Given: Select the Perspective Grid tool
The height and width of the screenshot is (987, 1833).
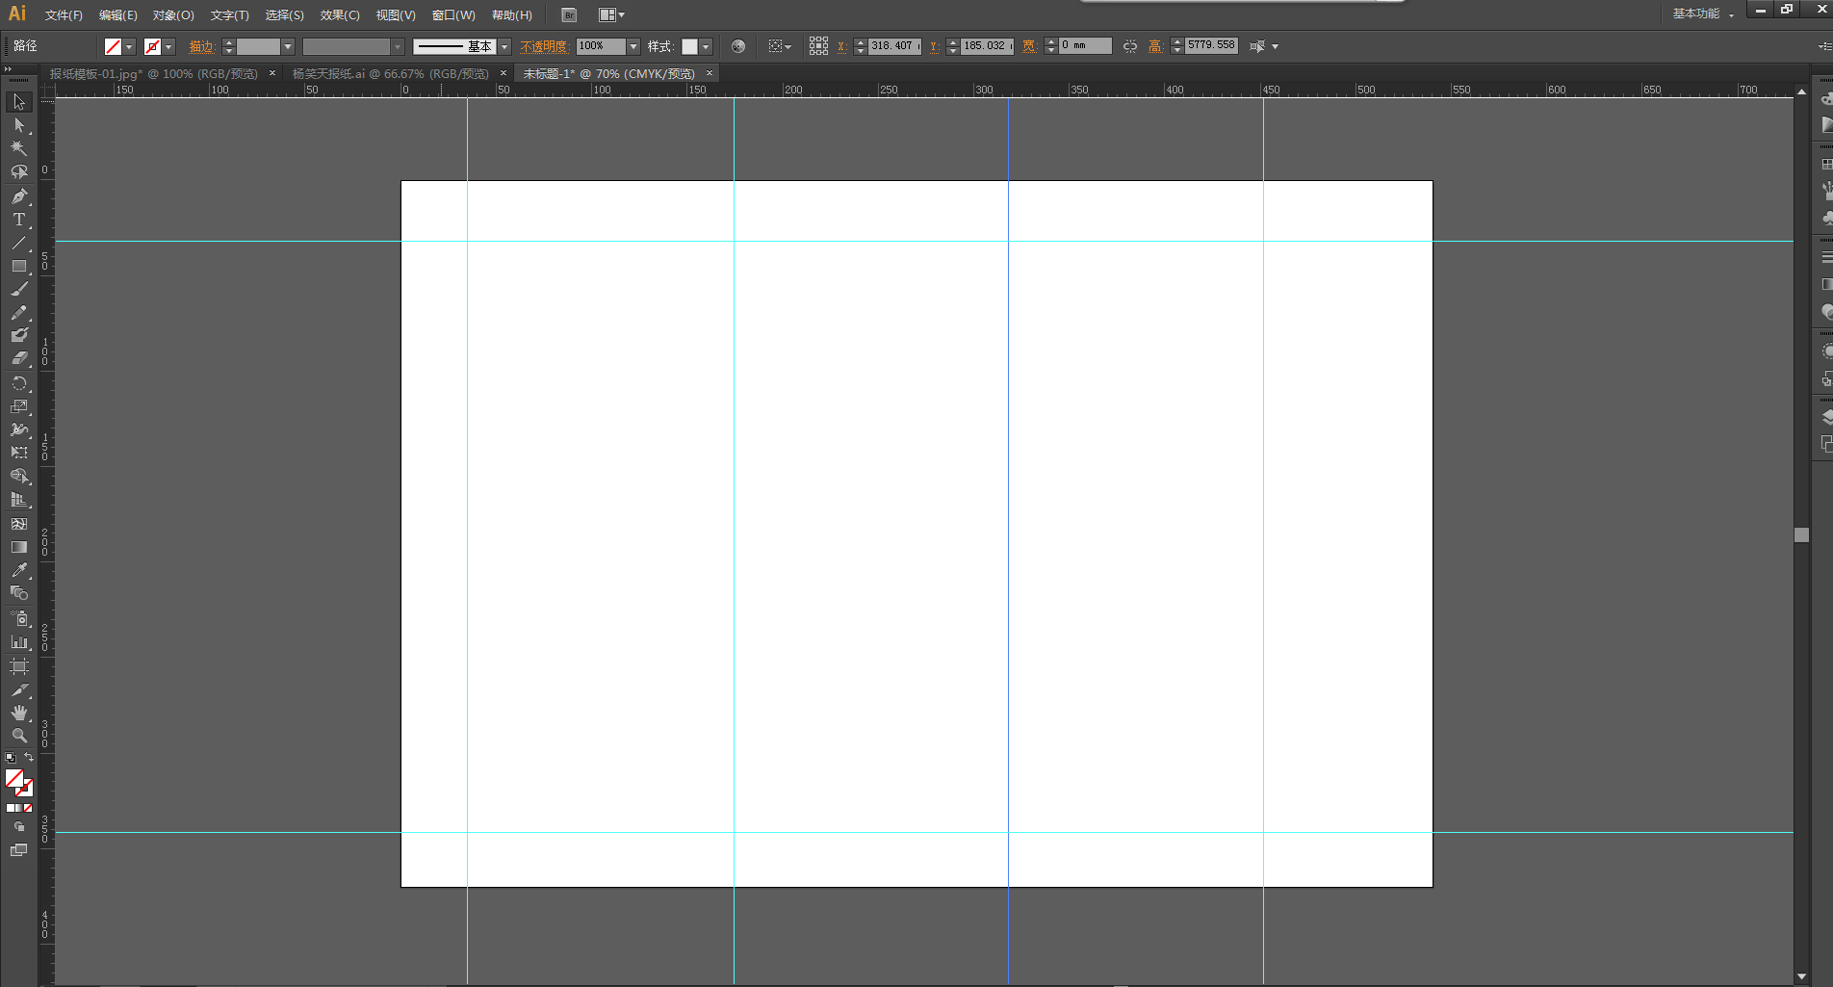Looking at the screenshot, I should click(19, 500).
